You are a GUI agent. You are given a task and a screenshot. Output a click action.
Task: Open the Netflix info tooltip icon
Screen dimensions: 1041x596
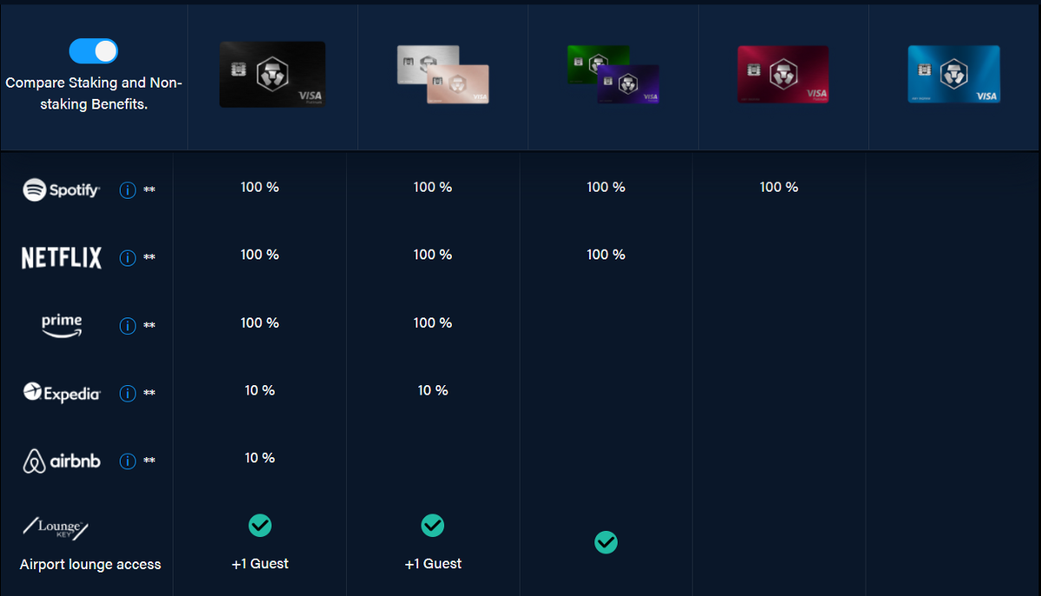(x=128, y=258)
